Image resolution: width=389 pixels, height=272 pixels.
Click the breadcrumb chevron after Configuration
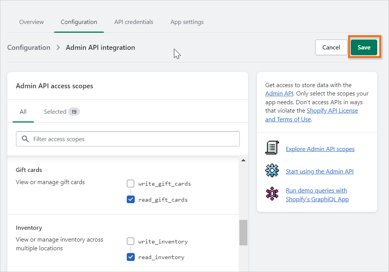(58, 47)
